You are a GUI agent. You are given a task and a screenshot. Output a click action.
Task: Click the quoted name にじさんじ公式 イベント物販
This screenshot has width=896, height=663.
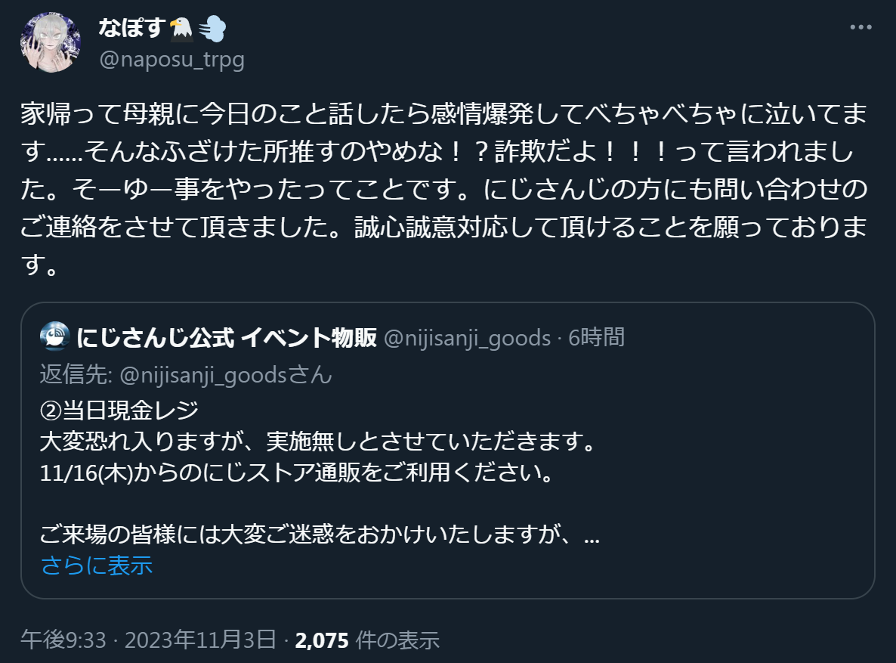click(x=227, y=337)
